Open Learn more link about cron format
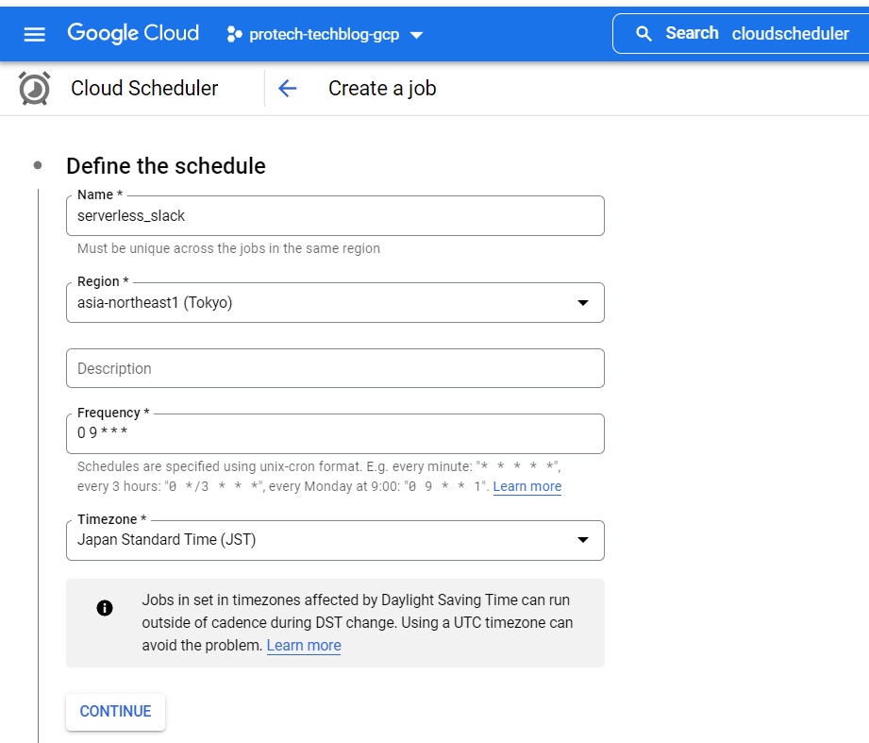 point(526,486)
